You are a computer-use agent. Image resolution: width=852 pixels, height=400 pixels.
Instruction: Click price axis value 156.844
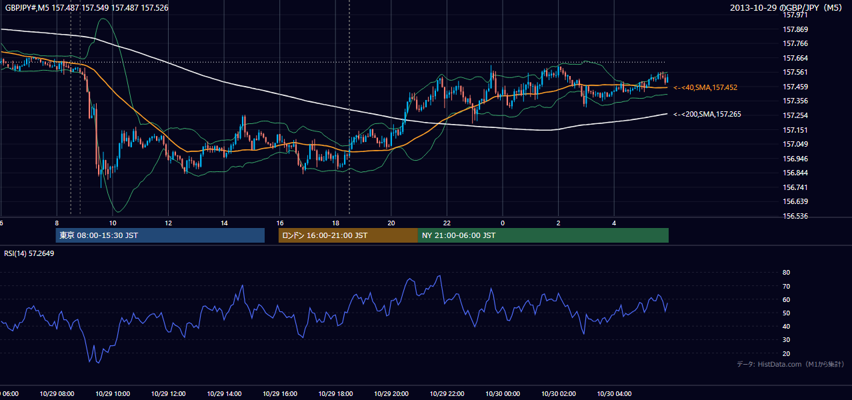coord(795,173)
